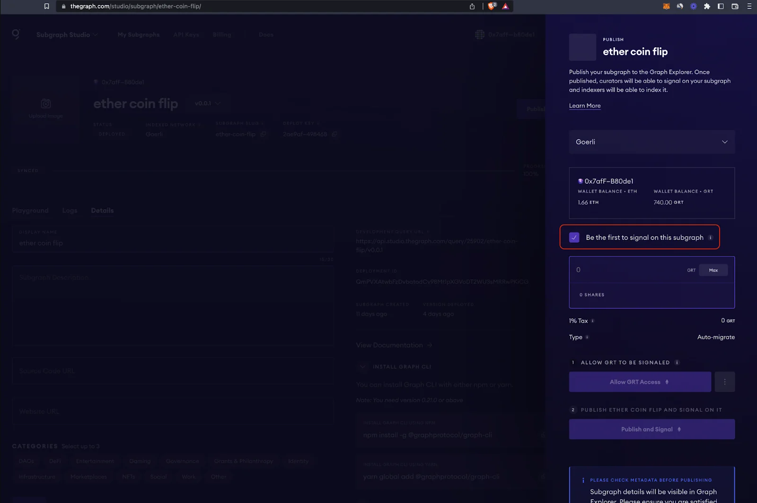Select the Marketplaces category tag
This screenshot has width=757, height=503.
[x=88, y=477]
